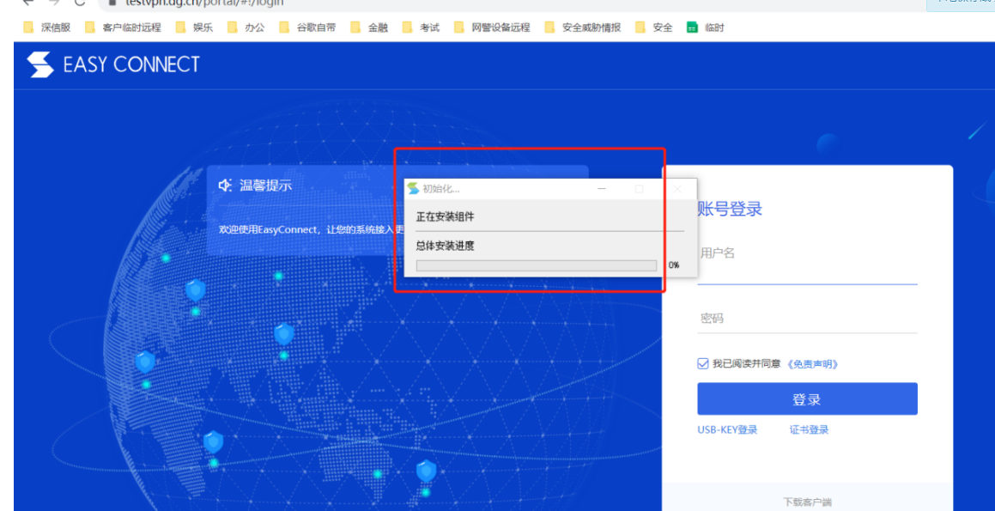Click the 总体安装进度 progress bar
This screenshot has width=995, height=511.
(536, 265)
